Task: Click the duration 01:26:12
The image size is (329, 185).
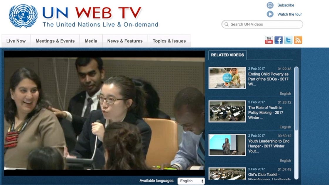Action: point(284,102)
